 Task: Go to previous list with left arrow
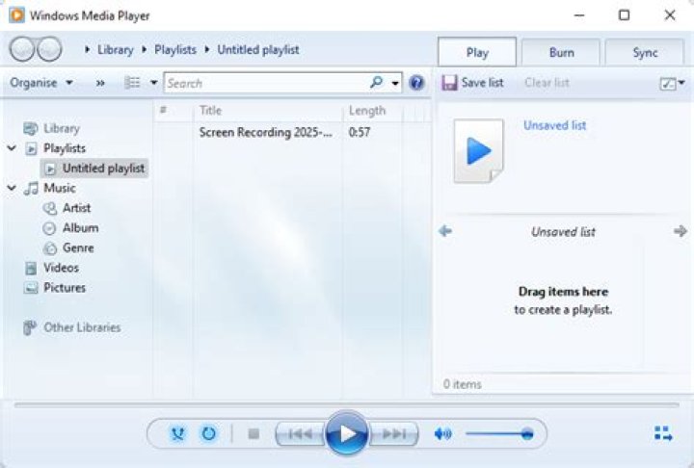pyautogui.click(x=444, y=231)
